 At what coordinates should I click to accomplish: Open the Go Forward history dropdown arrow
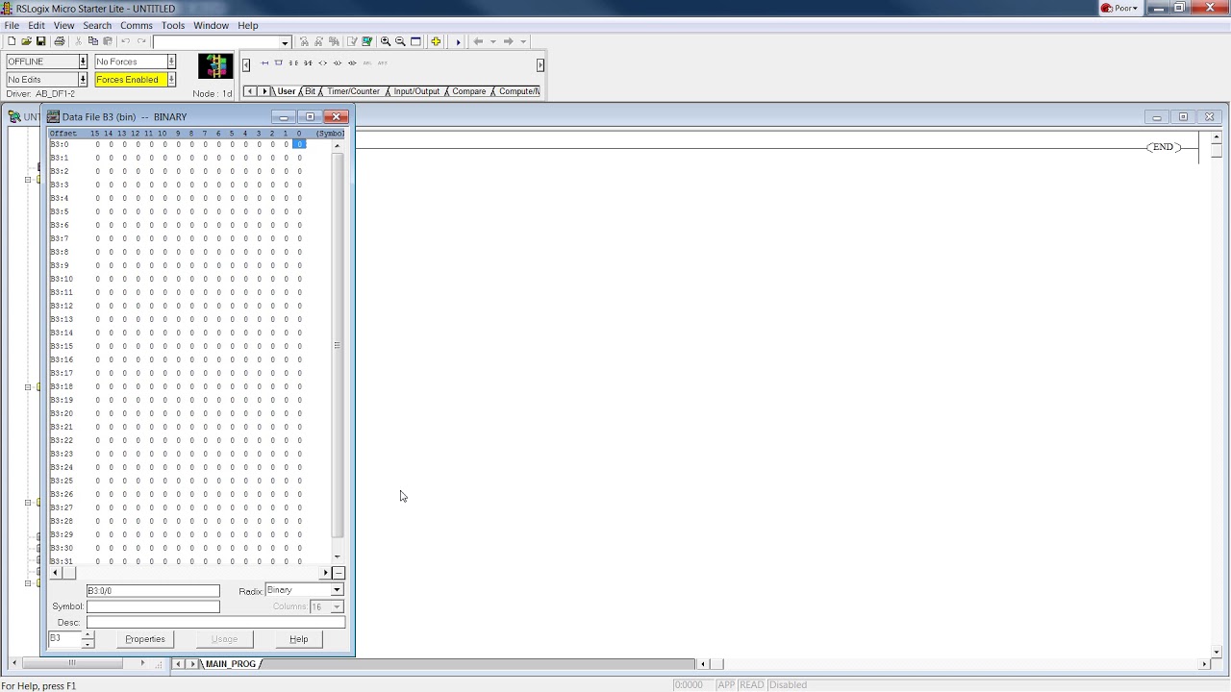point(523,41)
